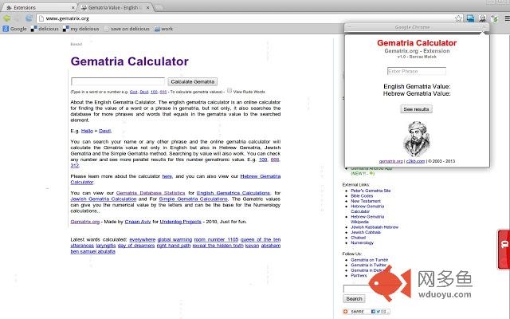Open the Hebrew Gematria Calculator paragraph link
Image resolution: width=510 pixels, height=319 pixels.
coord(261,176)
